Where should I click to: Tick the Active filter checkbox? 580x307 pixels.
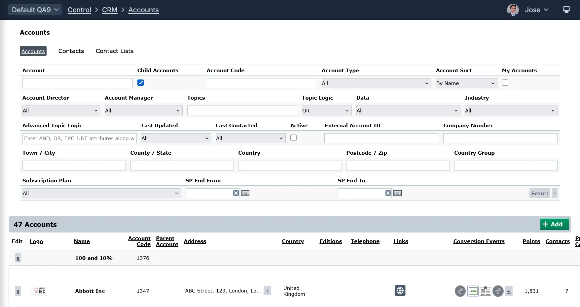pyautogui.click(x=293, y=138)
